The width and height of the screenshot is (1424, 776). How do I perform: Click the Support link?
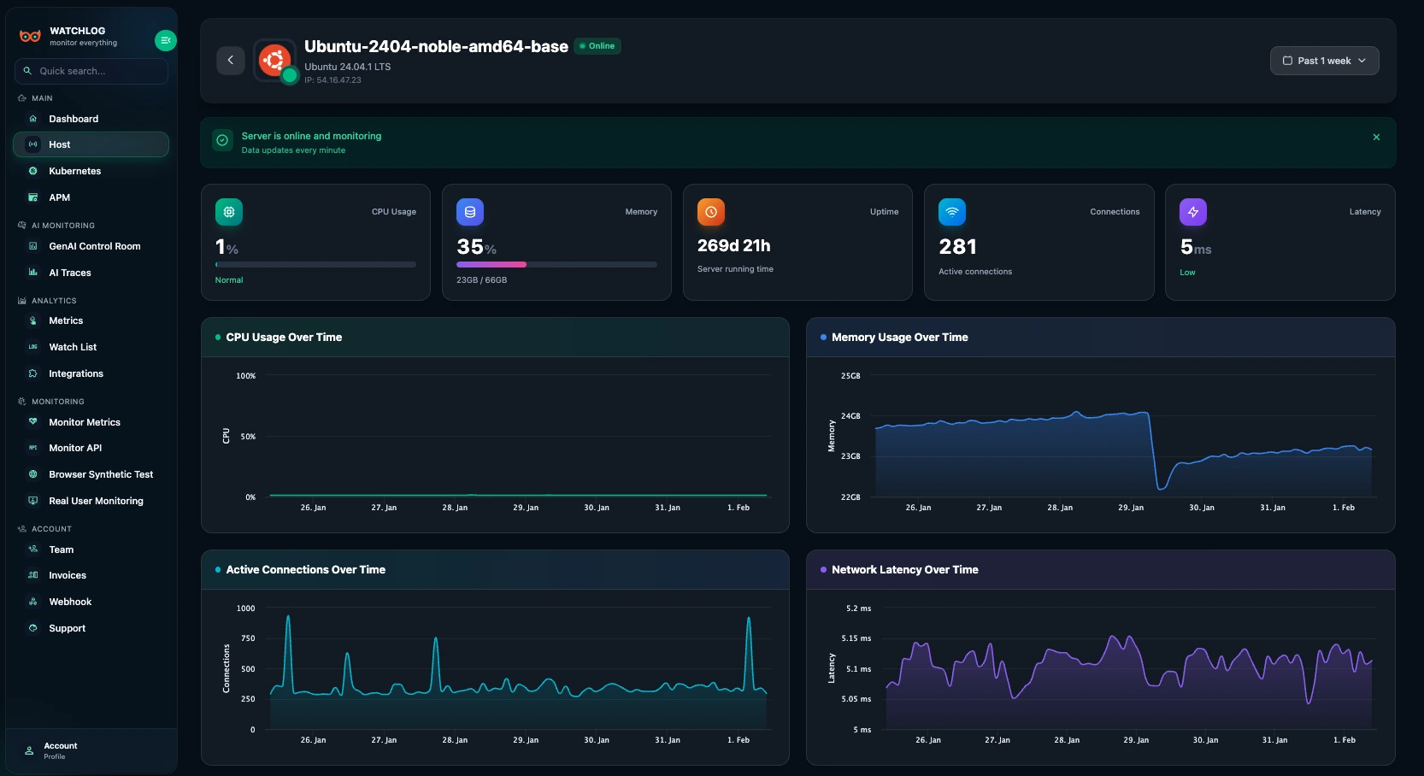66,628
